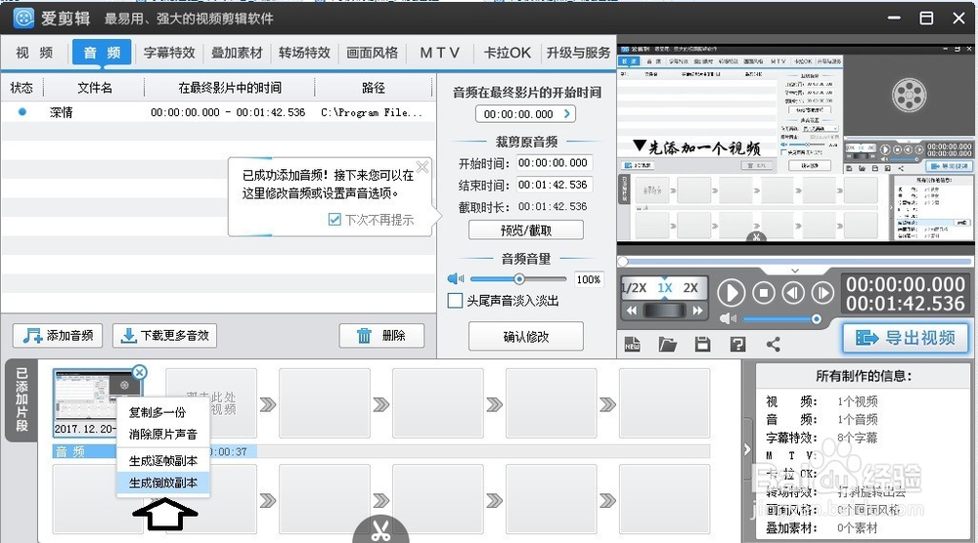Remove the first clip via its X icon
The image size is (978, 543).
(140, 372)
